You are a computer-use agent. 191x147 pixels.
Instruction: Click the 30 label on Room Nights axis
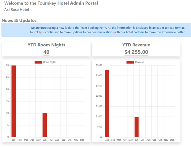point(7,65)
